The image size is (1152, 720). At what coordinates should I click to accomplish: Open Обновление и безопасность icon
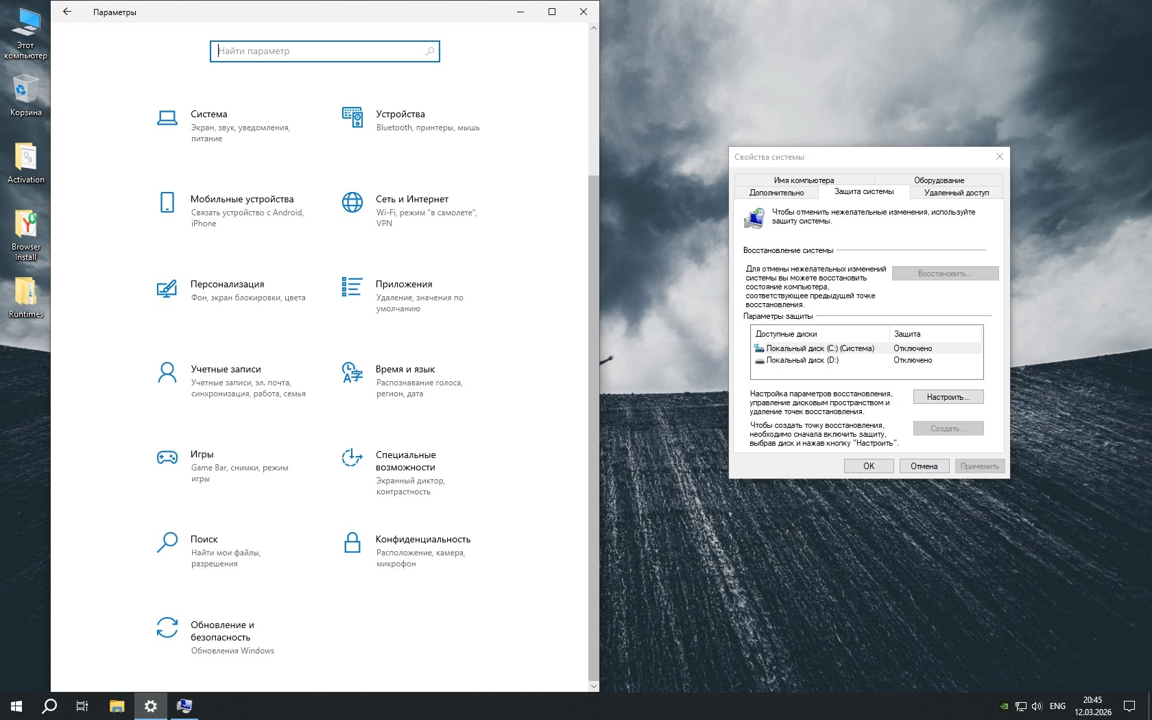(167, 628)
